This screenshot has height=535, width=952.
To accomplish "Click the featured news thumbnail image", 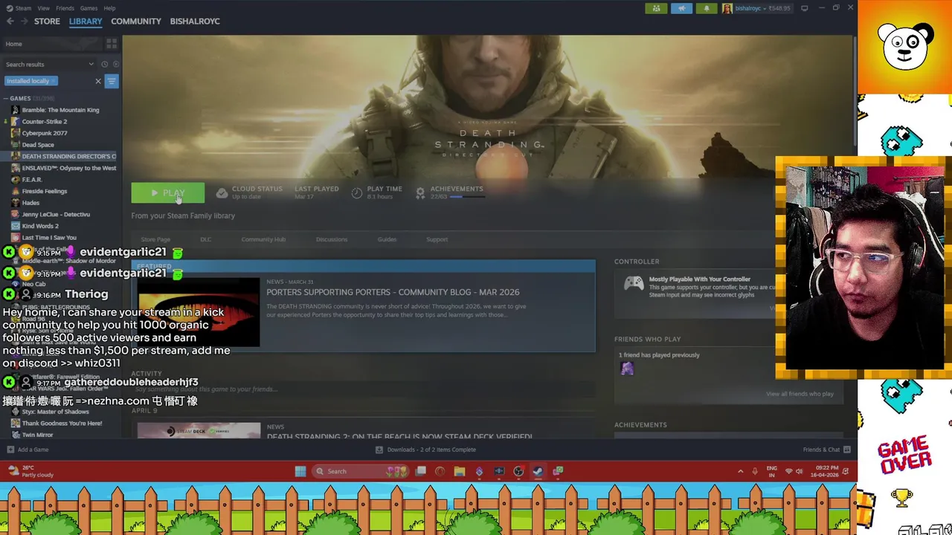I will [x=199, y=312].
